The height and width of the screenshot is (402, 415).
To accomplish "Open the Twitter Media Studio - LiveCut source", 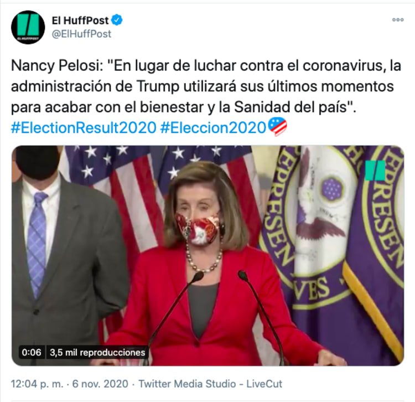I will point(210,384).
